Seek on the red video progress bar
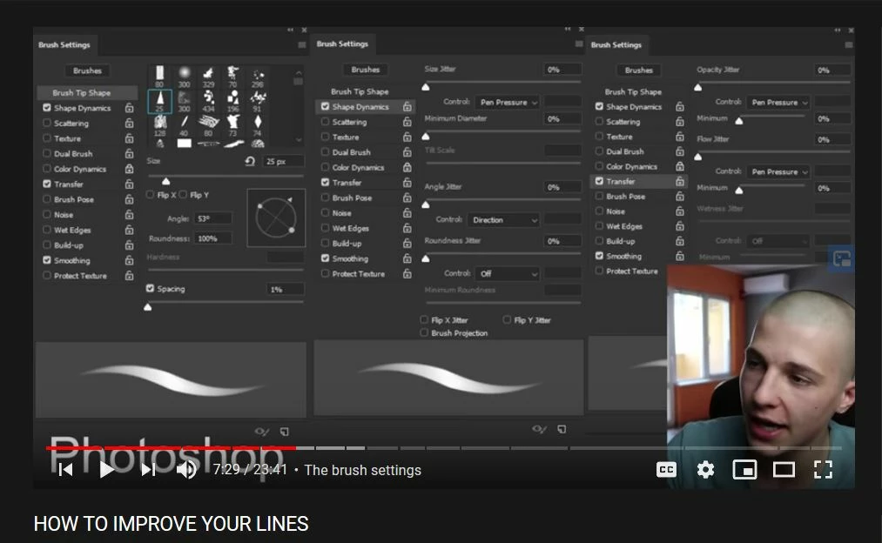Image resolution: width=882 pixels, height=543 pixels. click(x=171, y=448)
